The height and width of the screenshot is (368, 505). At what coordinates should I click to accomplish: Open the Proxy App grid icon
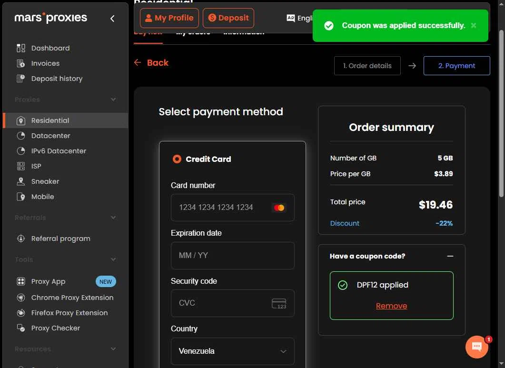pyautogui.click(x=21, y=281)
